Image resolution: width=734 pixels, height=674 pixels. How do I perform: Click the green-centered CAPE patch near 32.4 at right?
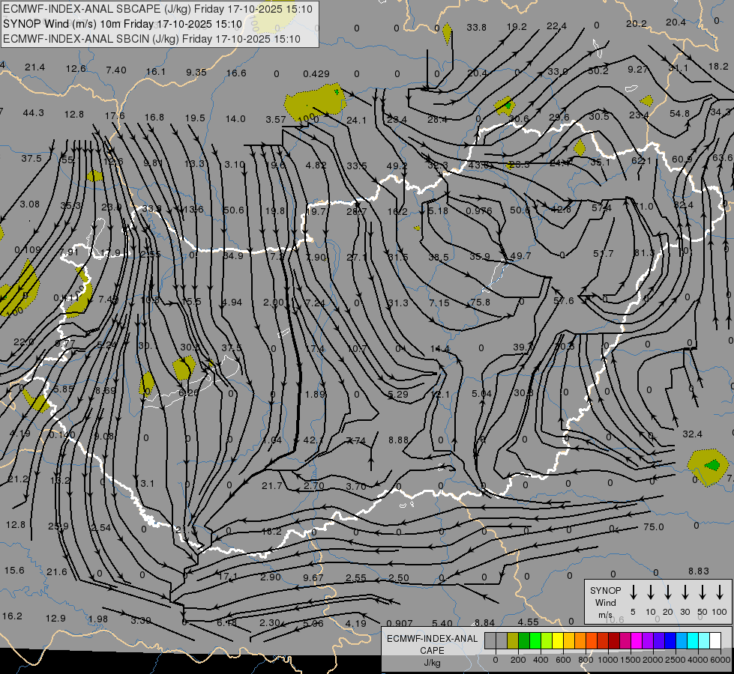tap(709, 467)
